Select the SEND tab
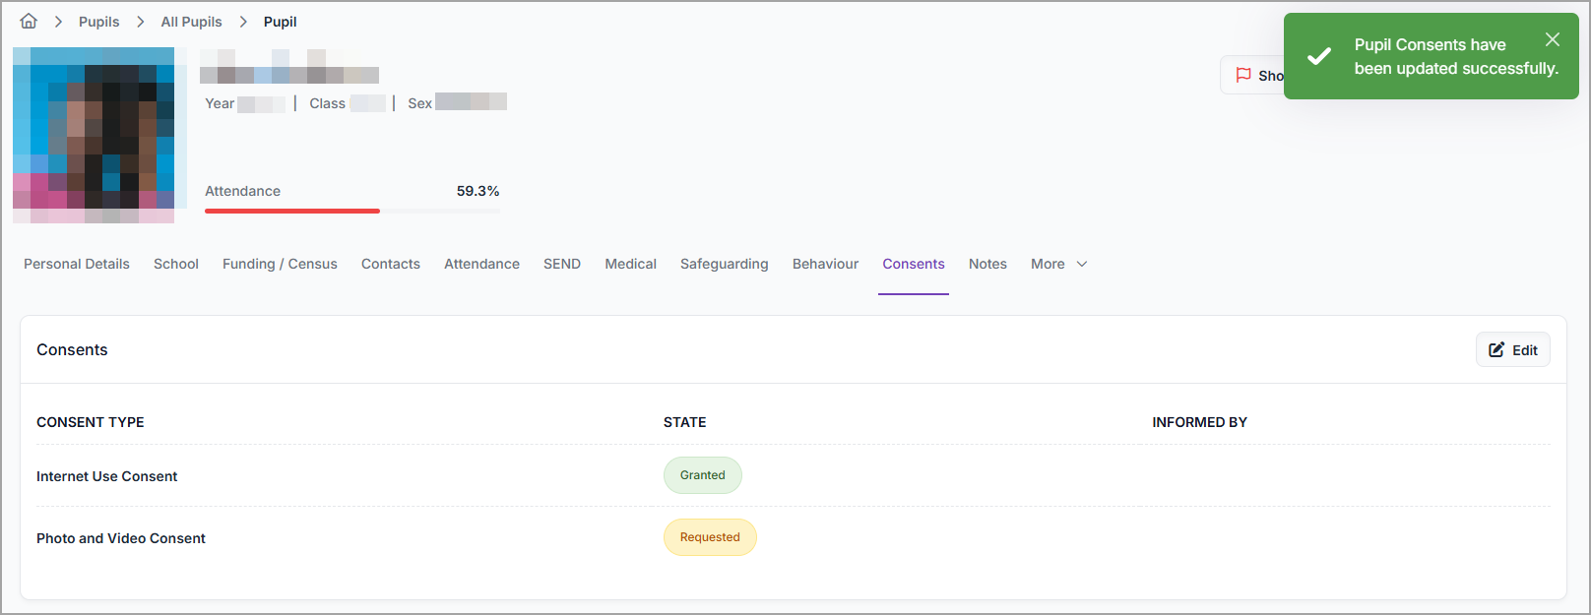 click(x=562, y=264)
